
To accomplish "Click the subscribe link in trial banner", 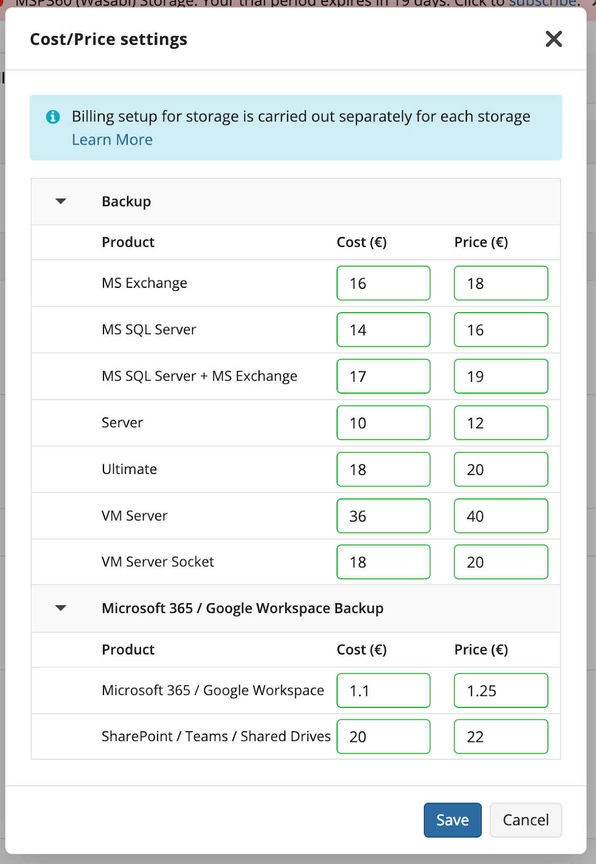I will click(543, 3).
